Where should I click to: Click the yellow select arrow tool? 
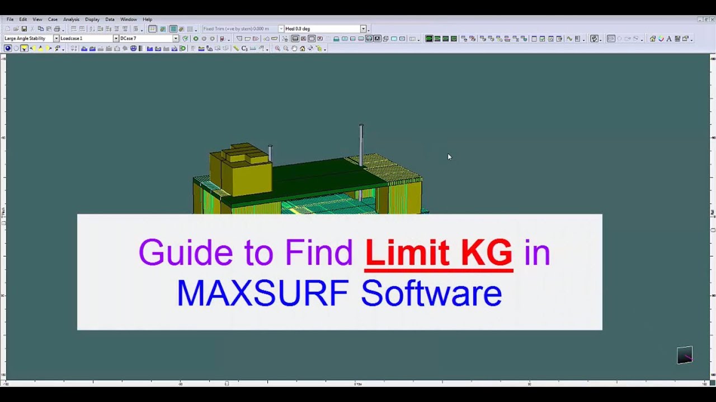(24, 49)
